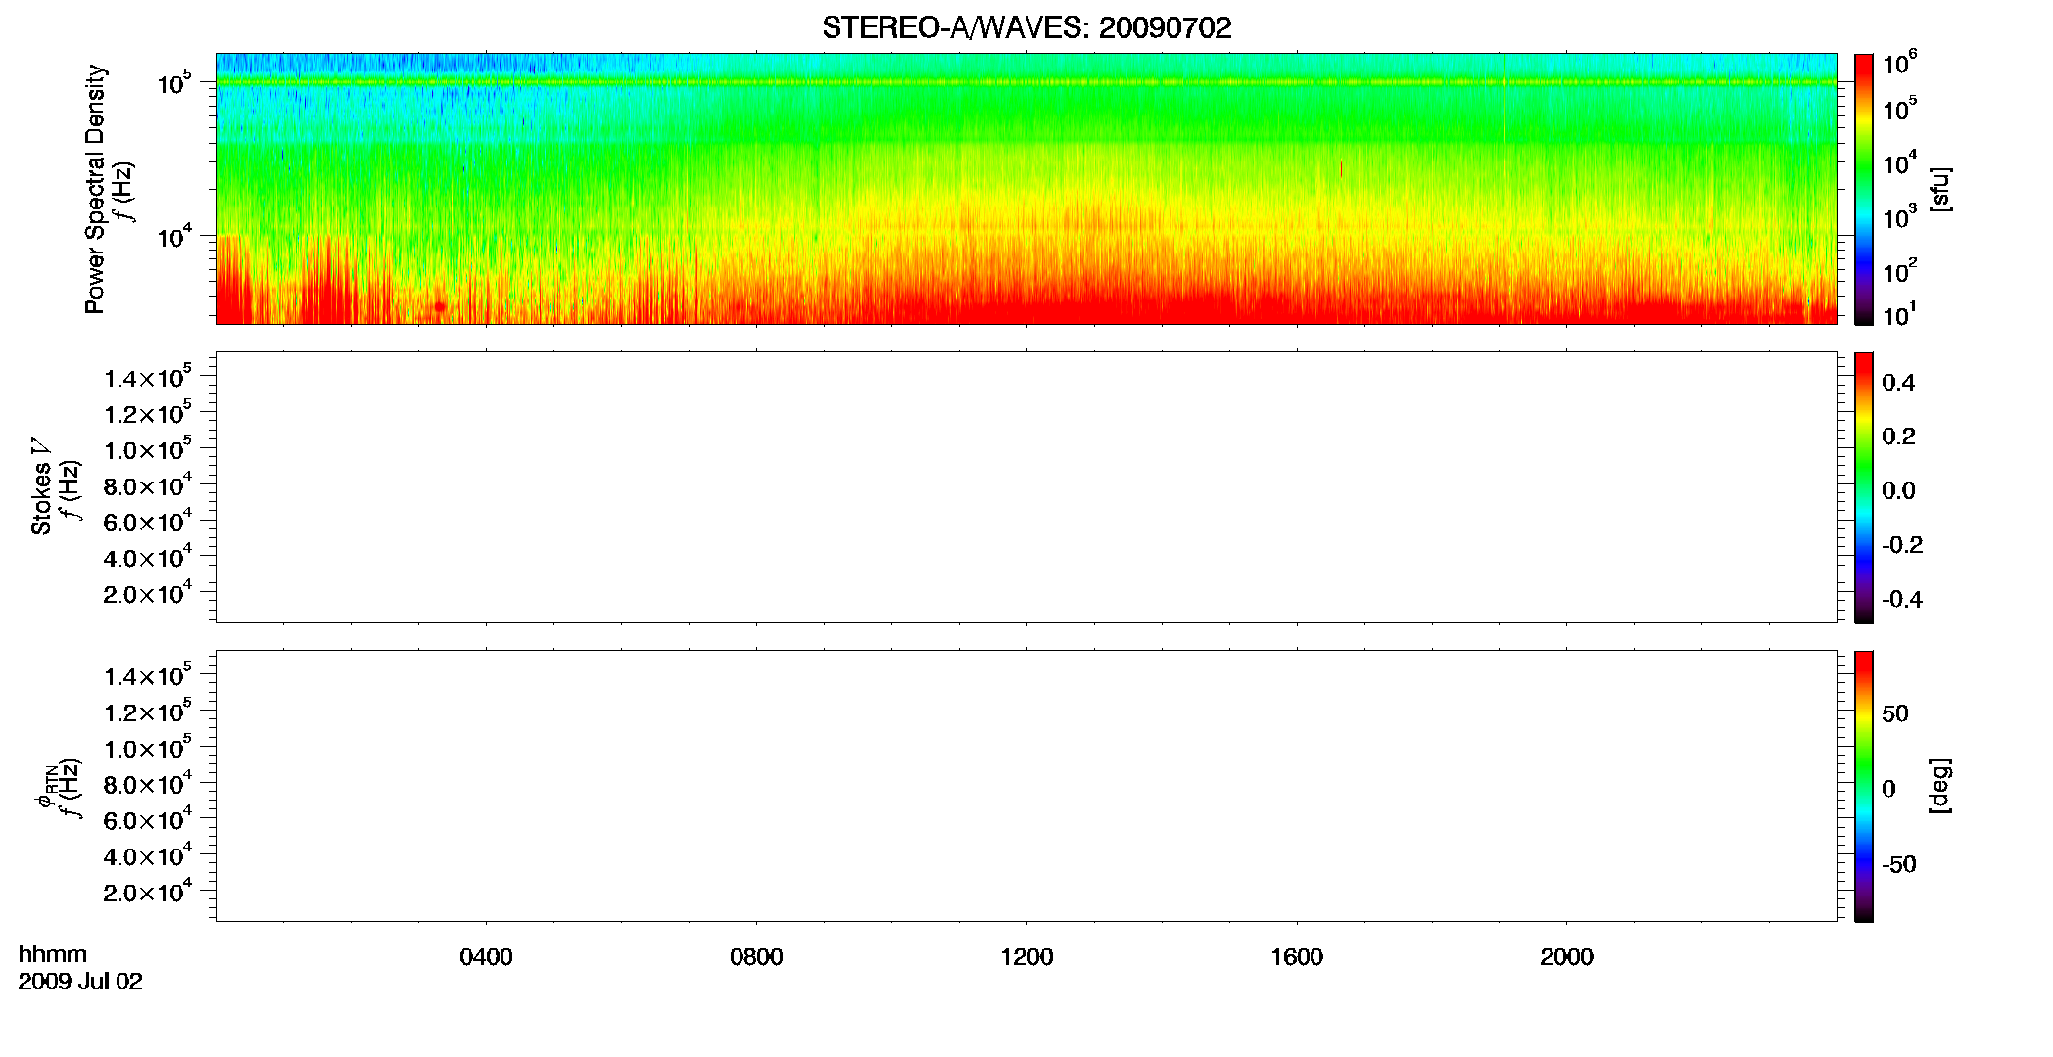The width and height of the screenshot is (2053, 1057).
Task: Click the power spectral density spectrogram
Action: tap(1026, 189)
